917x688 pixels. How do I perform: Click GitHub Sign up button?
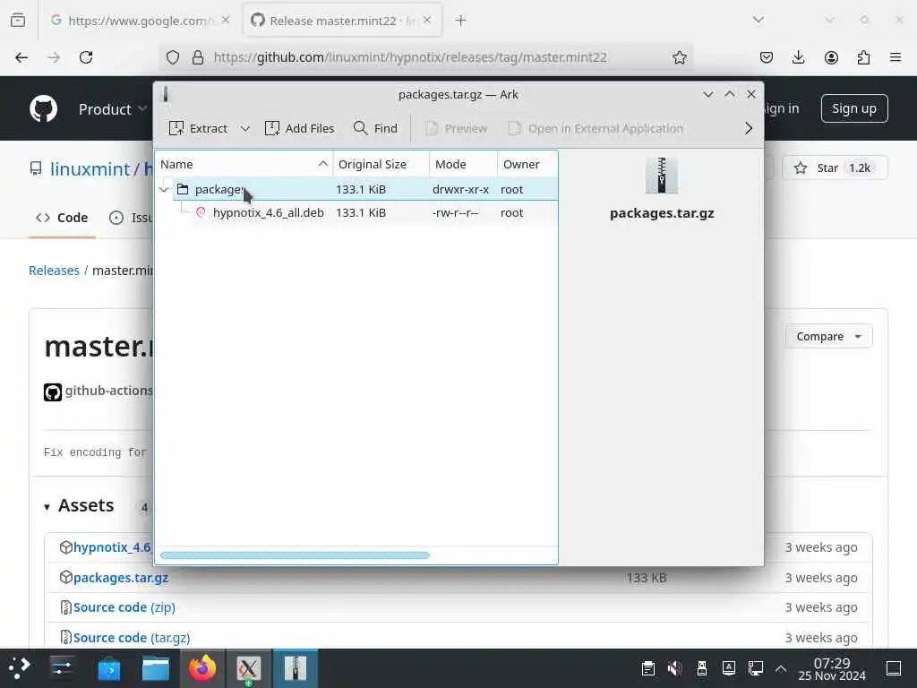click(853, 108)
